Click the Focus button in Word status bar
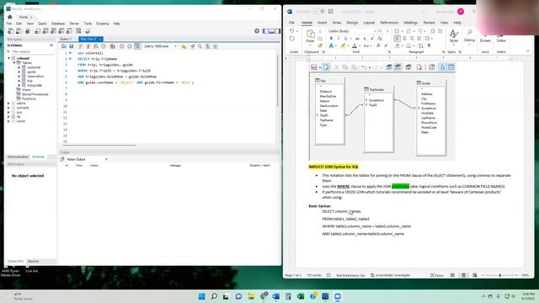 437,275
